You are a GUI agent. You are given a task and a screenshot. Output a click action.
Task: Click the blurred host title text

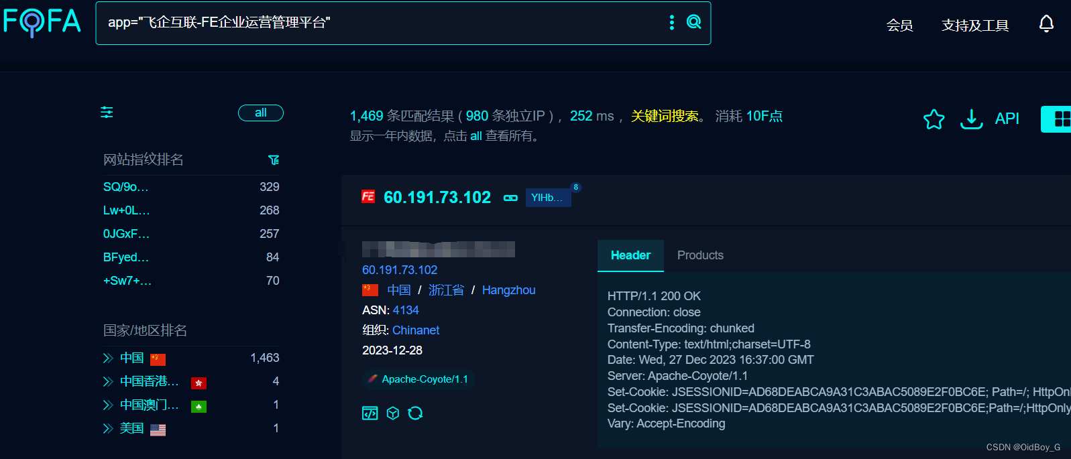(439, 249)
